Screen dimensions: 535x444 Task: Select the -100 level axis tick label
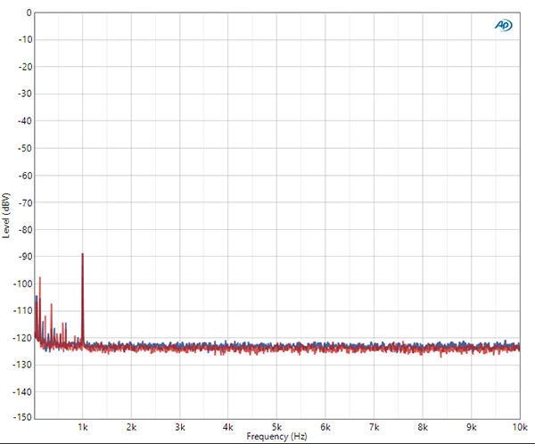[x=22, y=283]
